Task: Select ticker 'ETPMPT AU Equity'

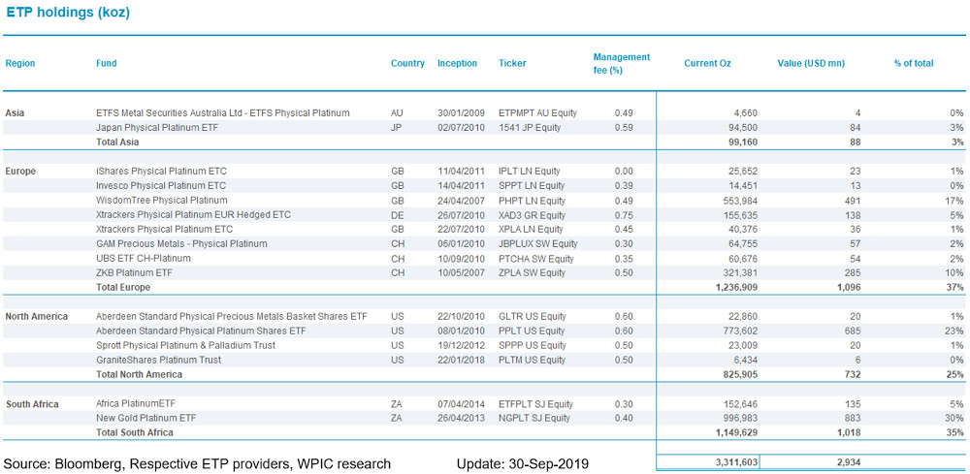Action: (537, 113)
